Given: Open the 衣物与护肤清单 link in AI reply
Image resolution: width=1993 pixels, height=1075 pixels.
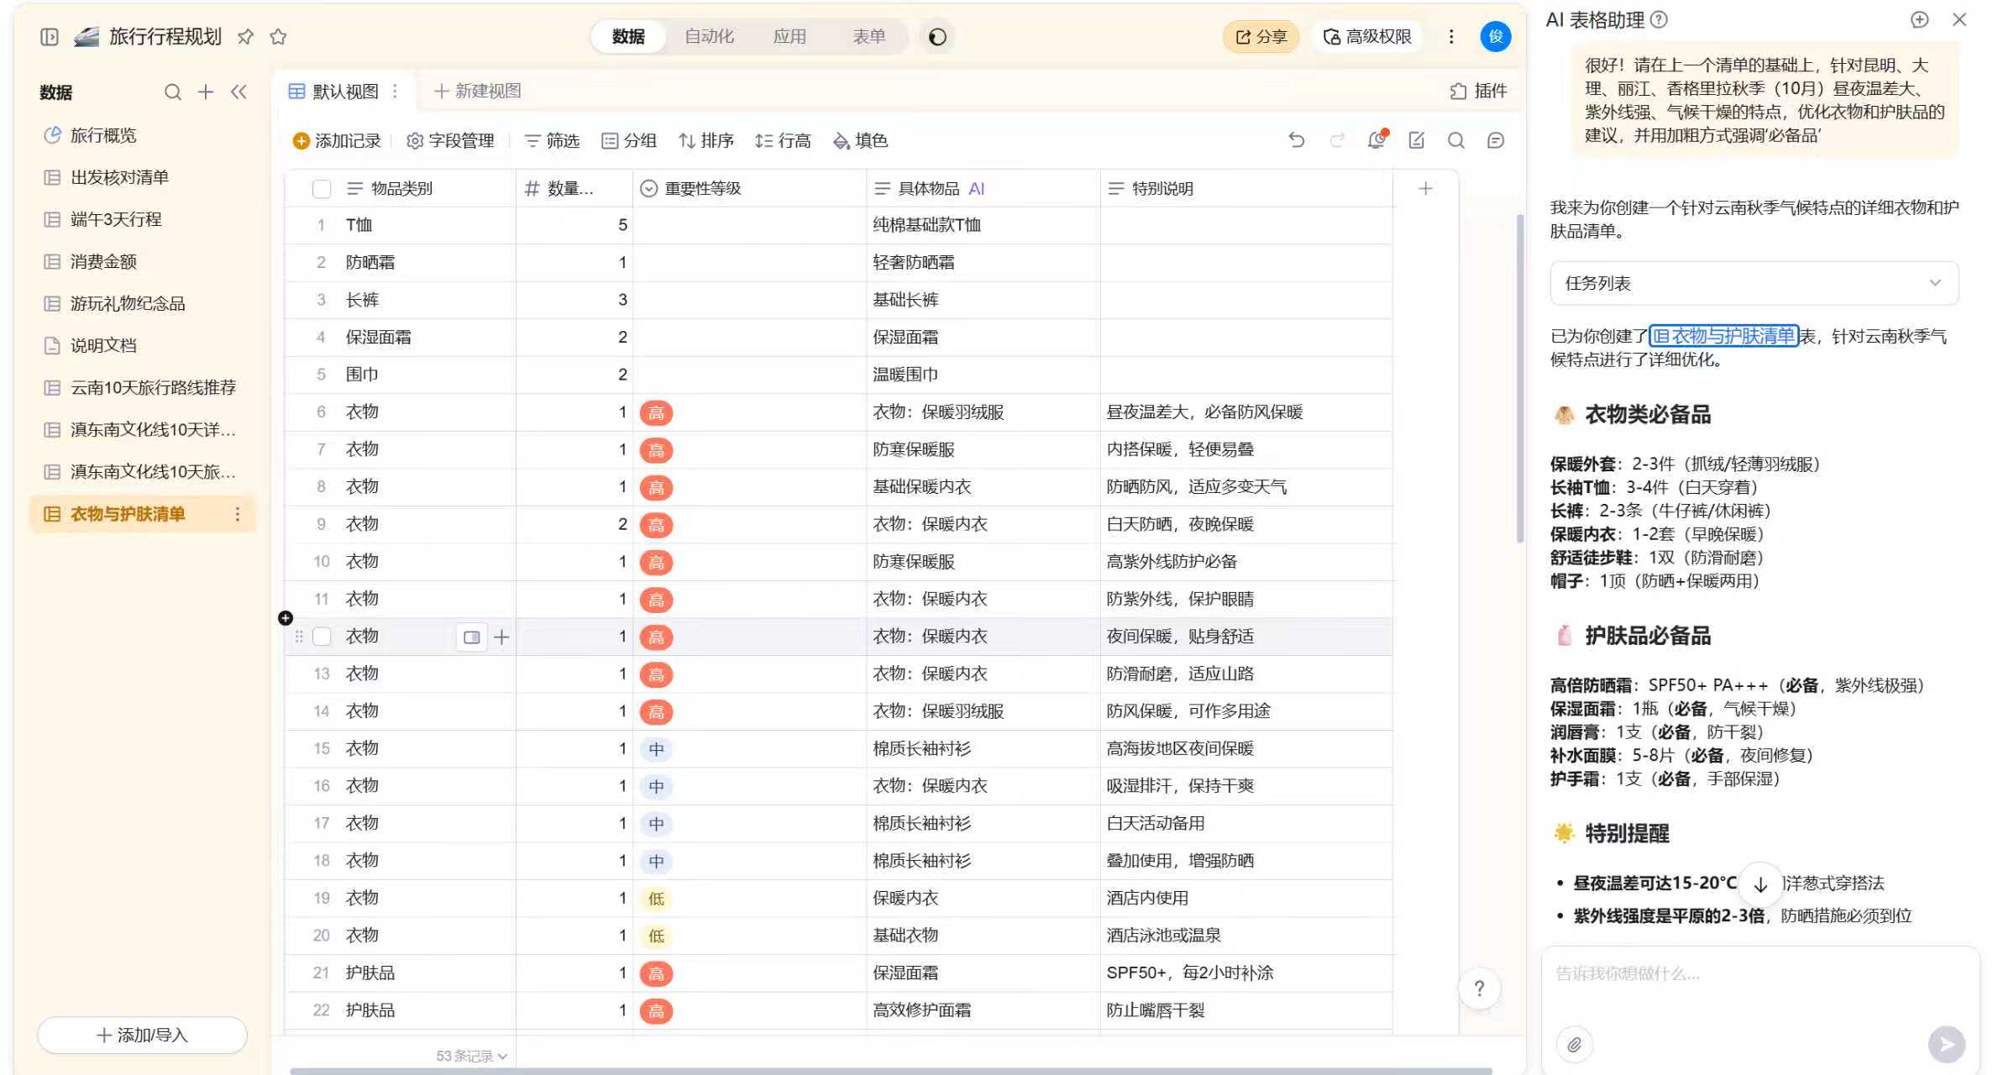Looking at the screenshot, I should (1722, 336).
